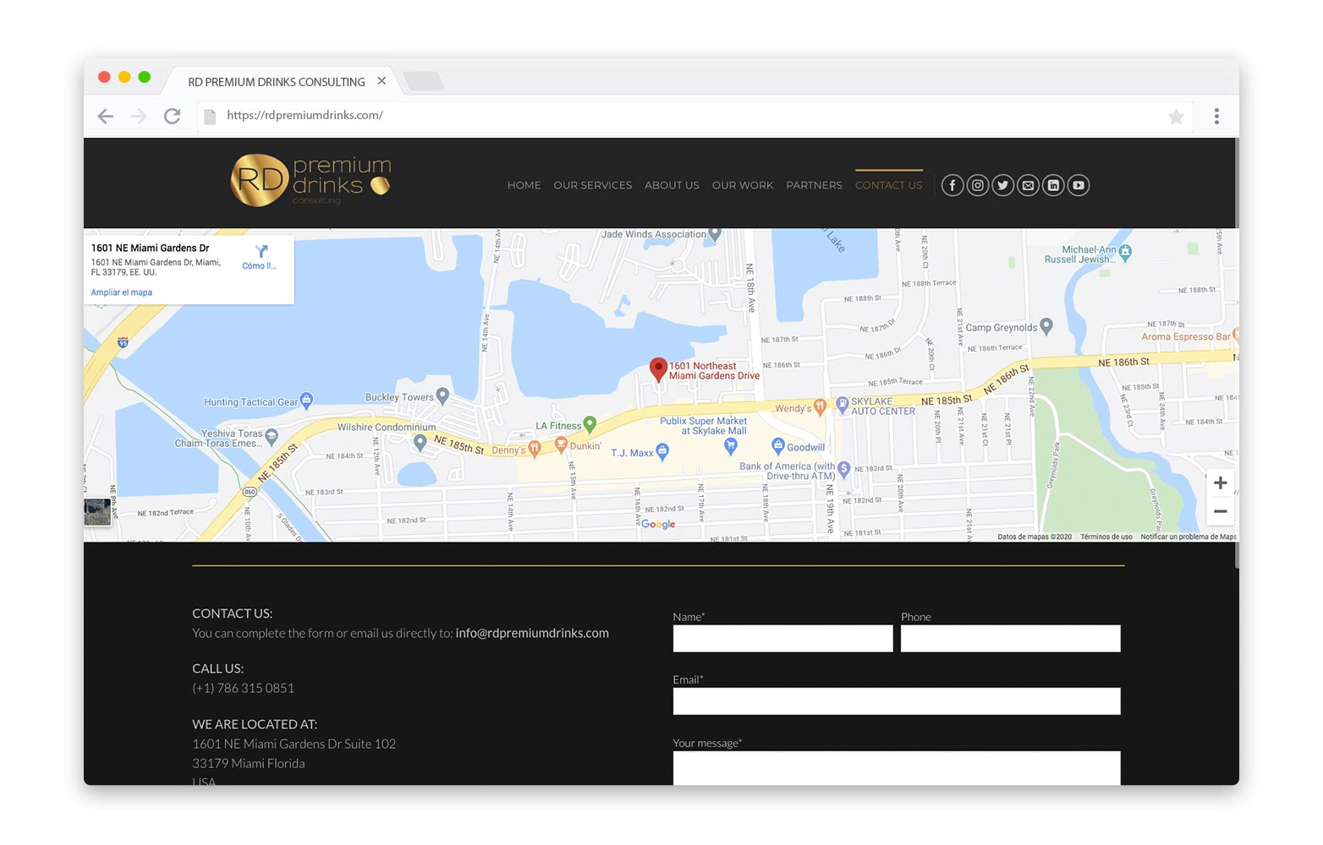1323x845 pixels.
Task: Click into the Email field
Action: (896, 701)
